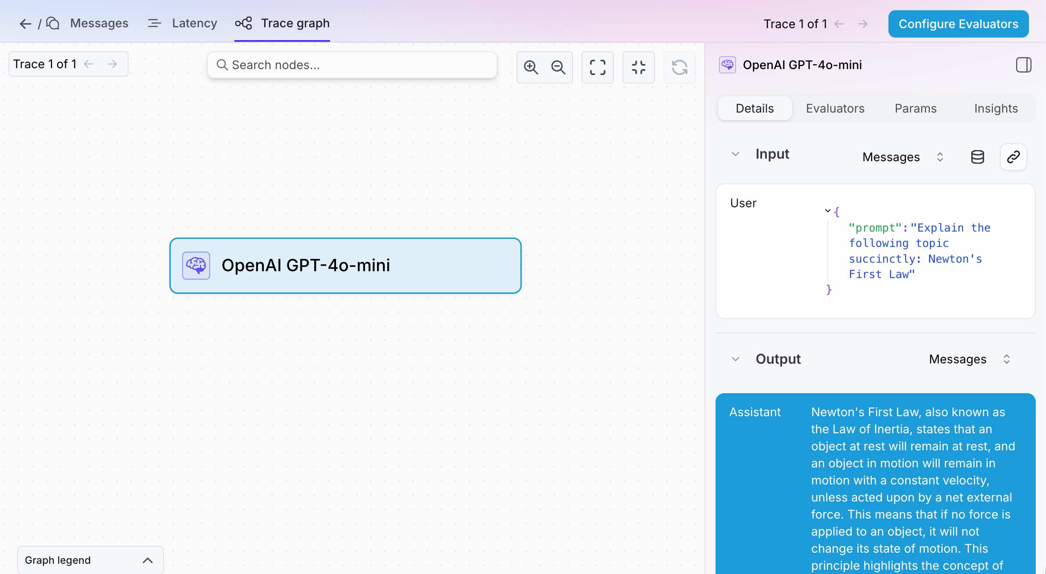Open the Params tab

coord(915,108)
